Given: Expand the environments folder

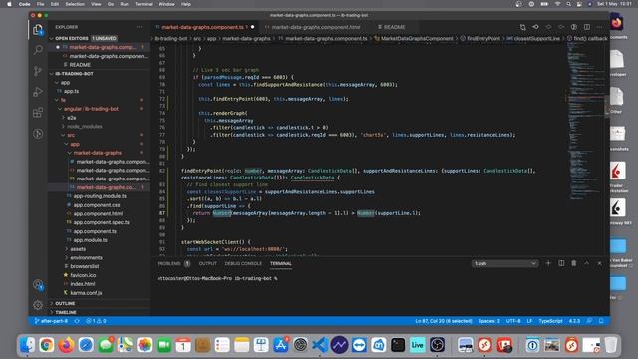Looking at the screenshot, I should (86, 258).
